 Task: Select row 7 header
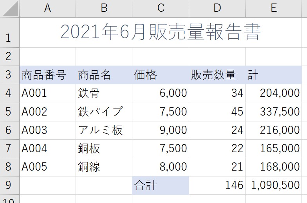(x=9, y=148)
